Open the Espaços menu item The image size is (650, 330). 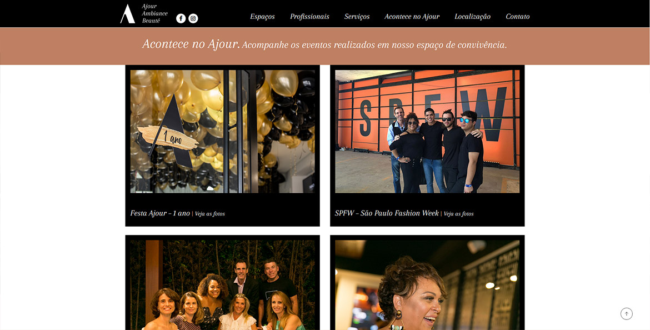(x=262, y=17)
